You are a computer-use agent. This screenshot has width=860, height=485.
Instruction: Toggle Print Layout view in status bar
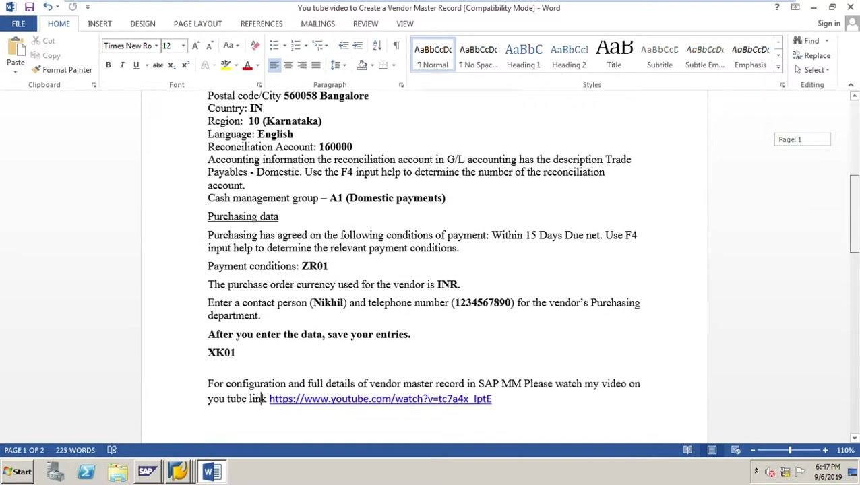[x=712, y=450]
